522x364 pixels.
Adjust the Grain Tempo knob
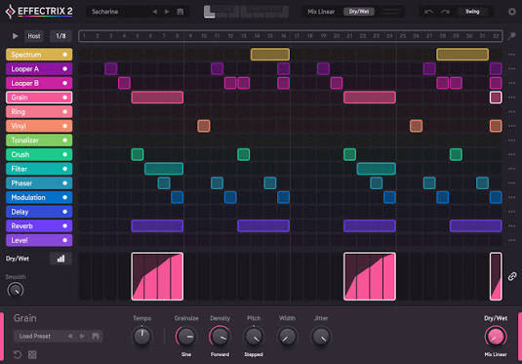pyautogui.click(x=141, y=336)
